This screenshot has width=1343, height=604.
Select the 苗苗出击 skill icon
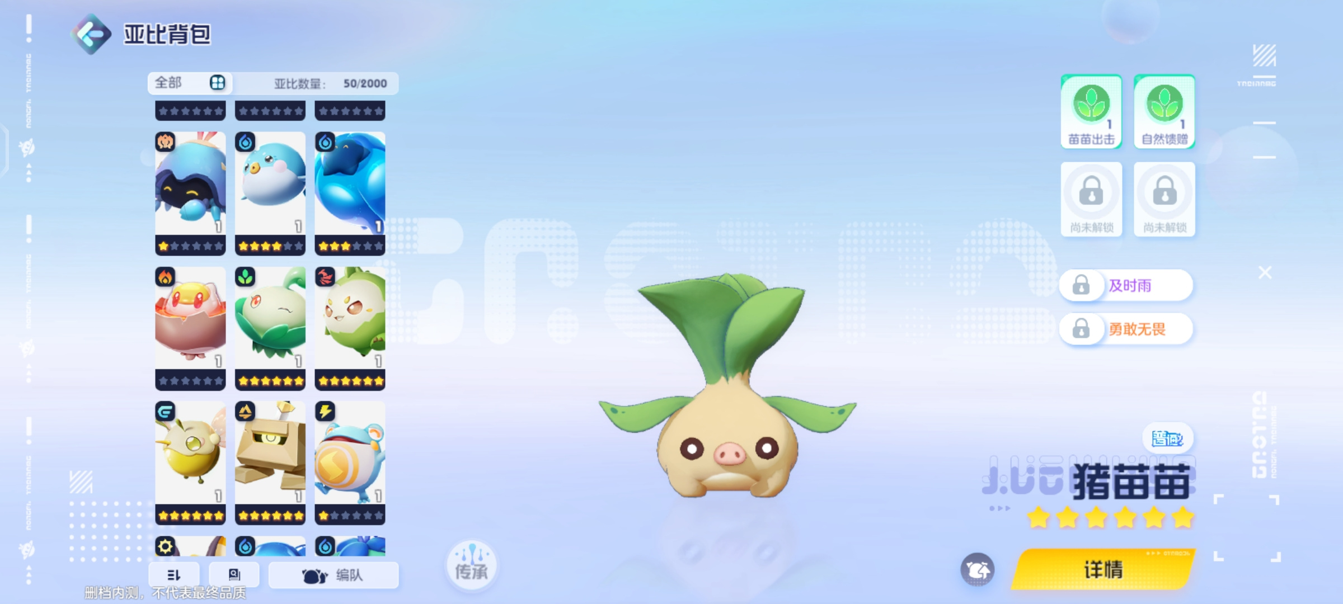click(x=1091, y=111)
